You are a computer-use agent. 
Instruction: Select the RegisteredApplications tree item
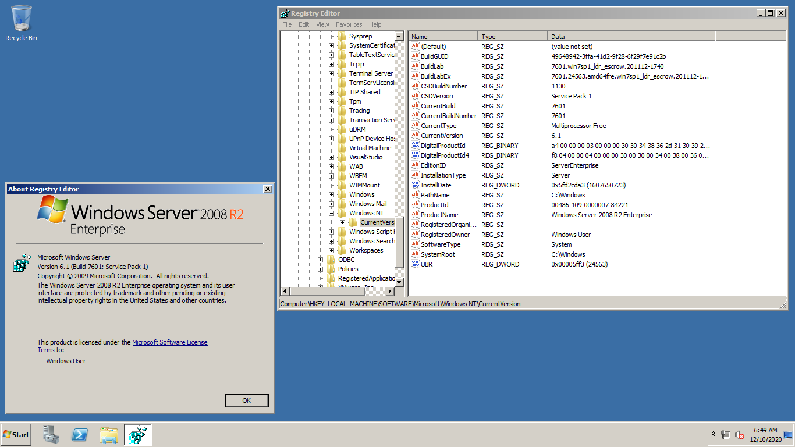(x=366, y=278)
